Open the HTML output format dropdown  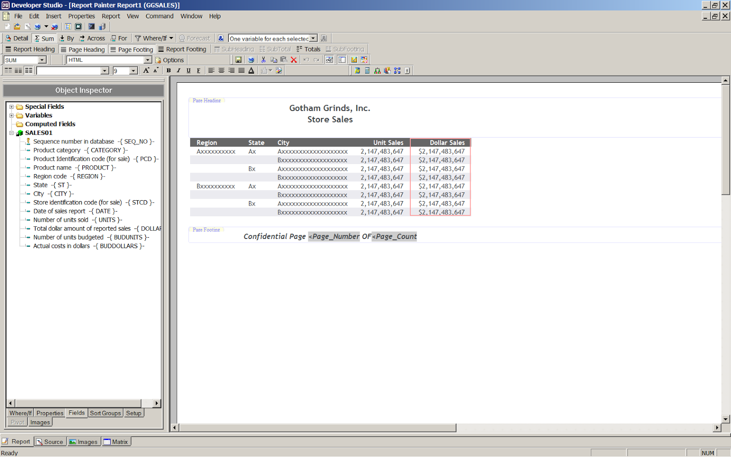148,60
